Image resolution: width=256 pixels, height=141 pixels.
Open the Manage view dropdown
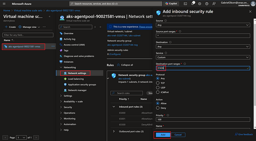pyautogui.click(x=29, y=27)
